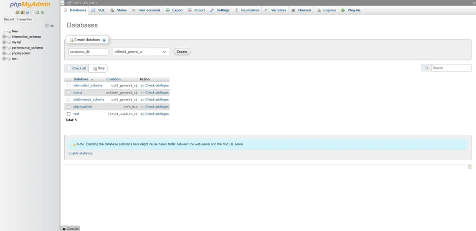This screenshot has height=231, width=476.
Task: Click the Drop button
Action: click(x=99, y=68)
